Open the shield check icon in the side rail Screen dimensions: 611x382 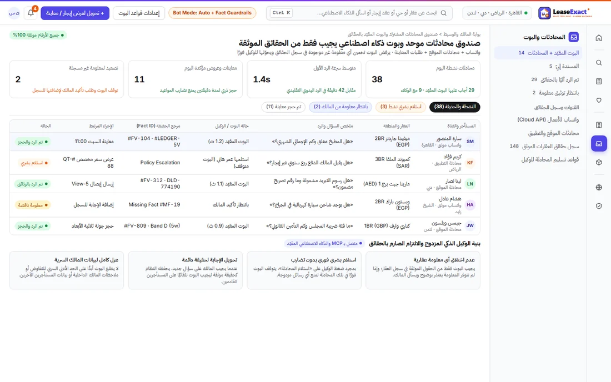coord(599,206)
